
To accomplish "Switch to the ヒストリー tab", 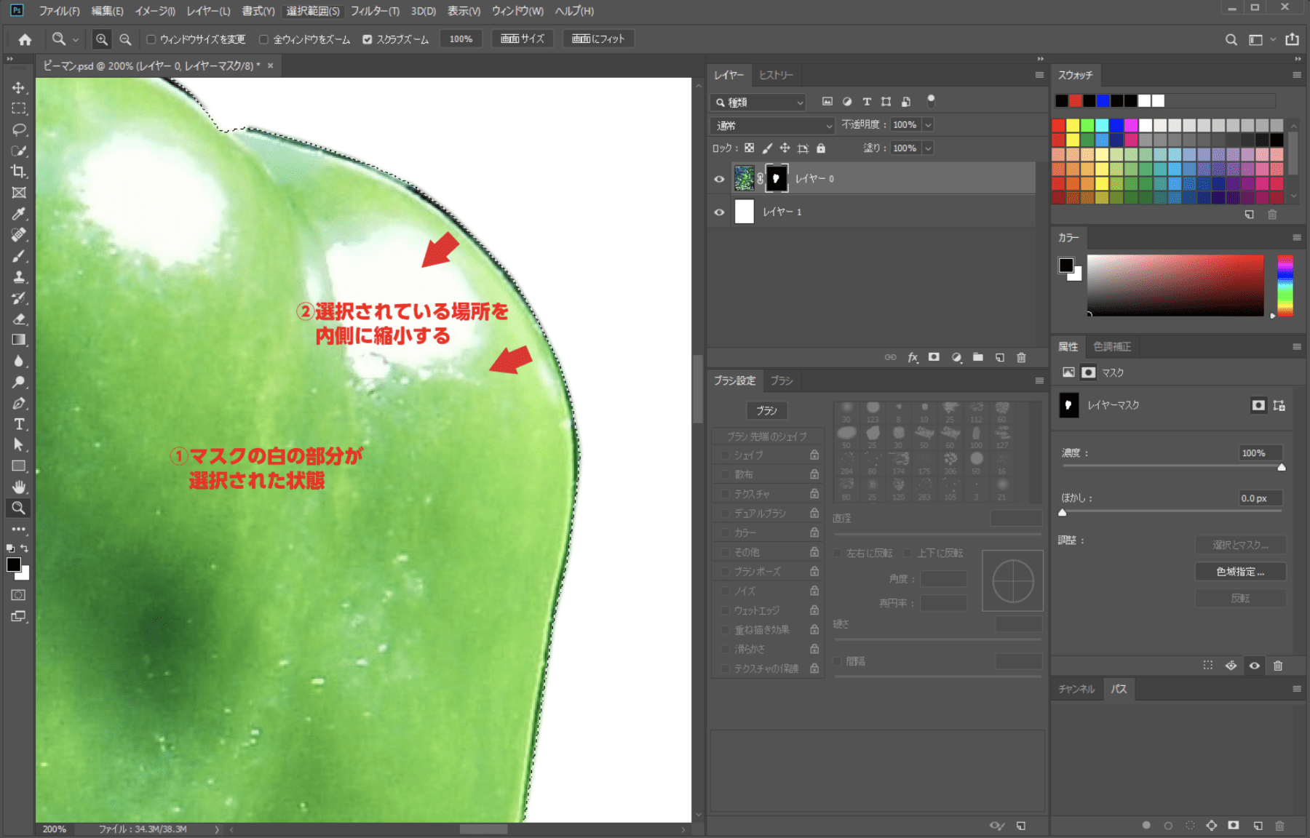I will coord(776,75).
